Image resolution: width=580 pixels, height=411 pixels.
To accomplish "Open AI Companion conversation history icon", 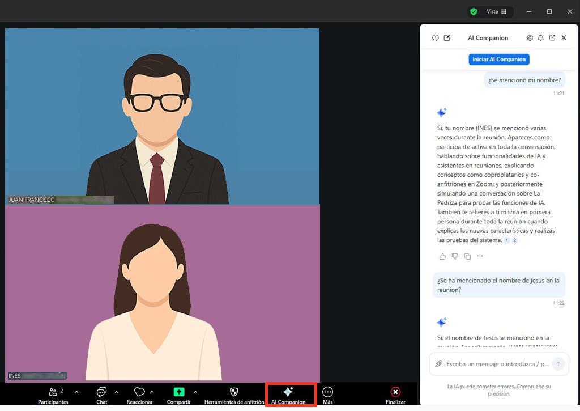I will click(x=436, y=38).
